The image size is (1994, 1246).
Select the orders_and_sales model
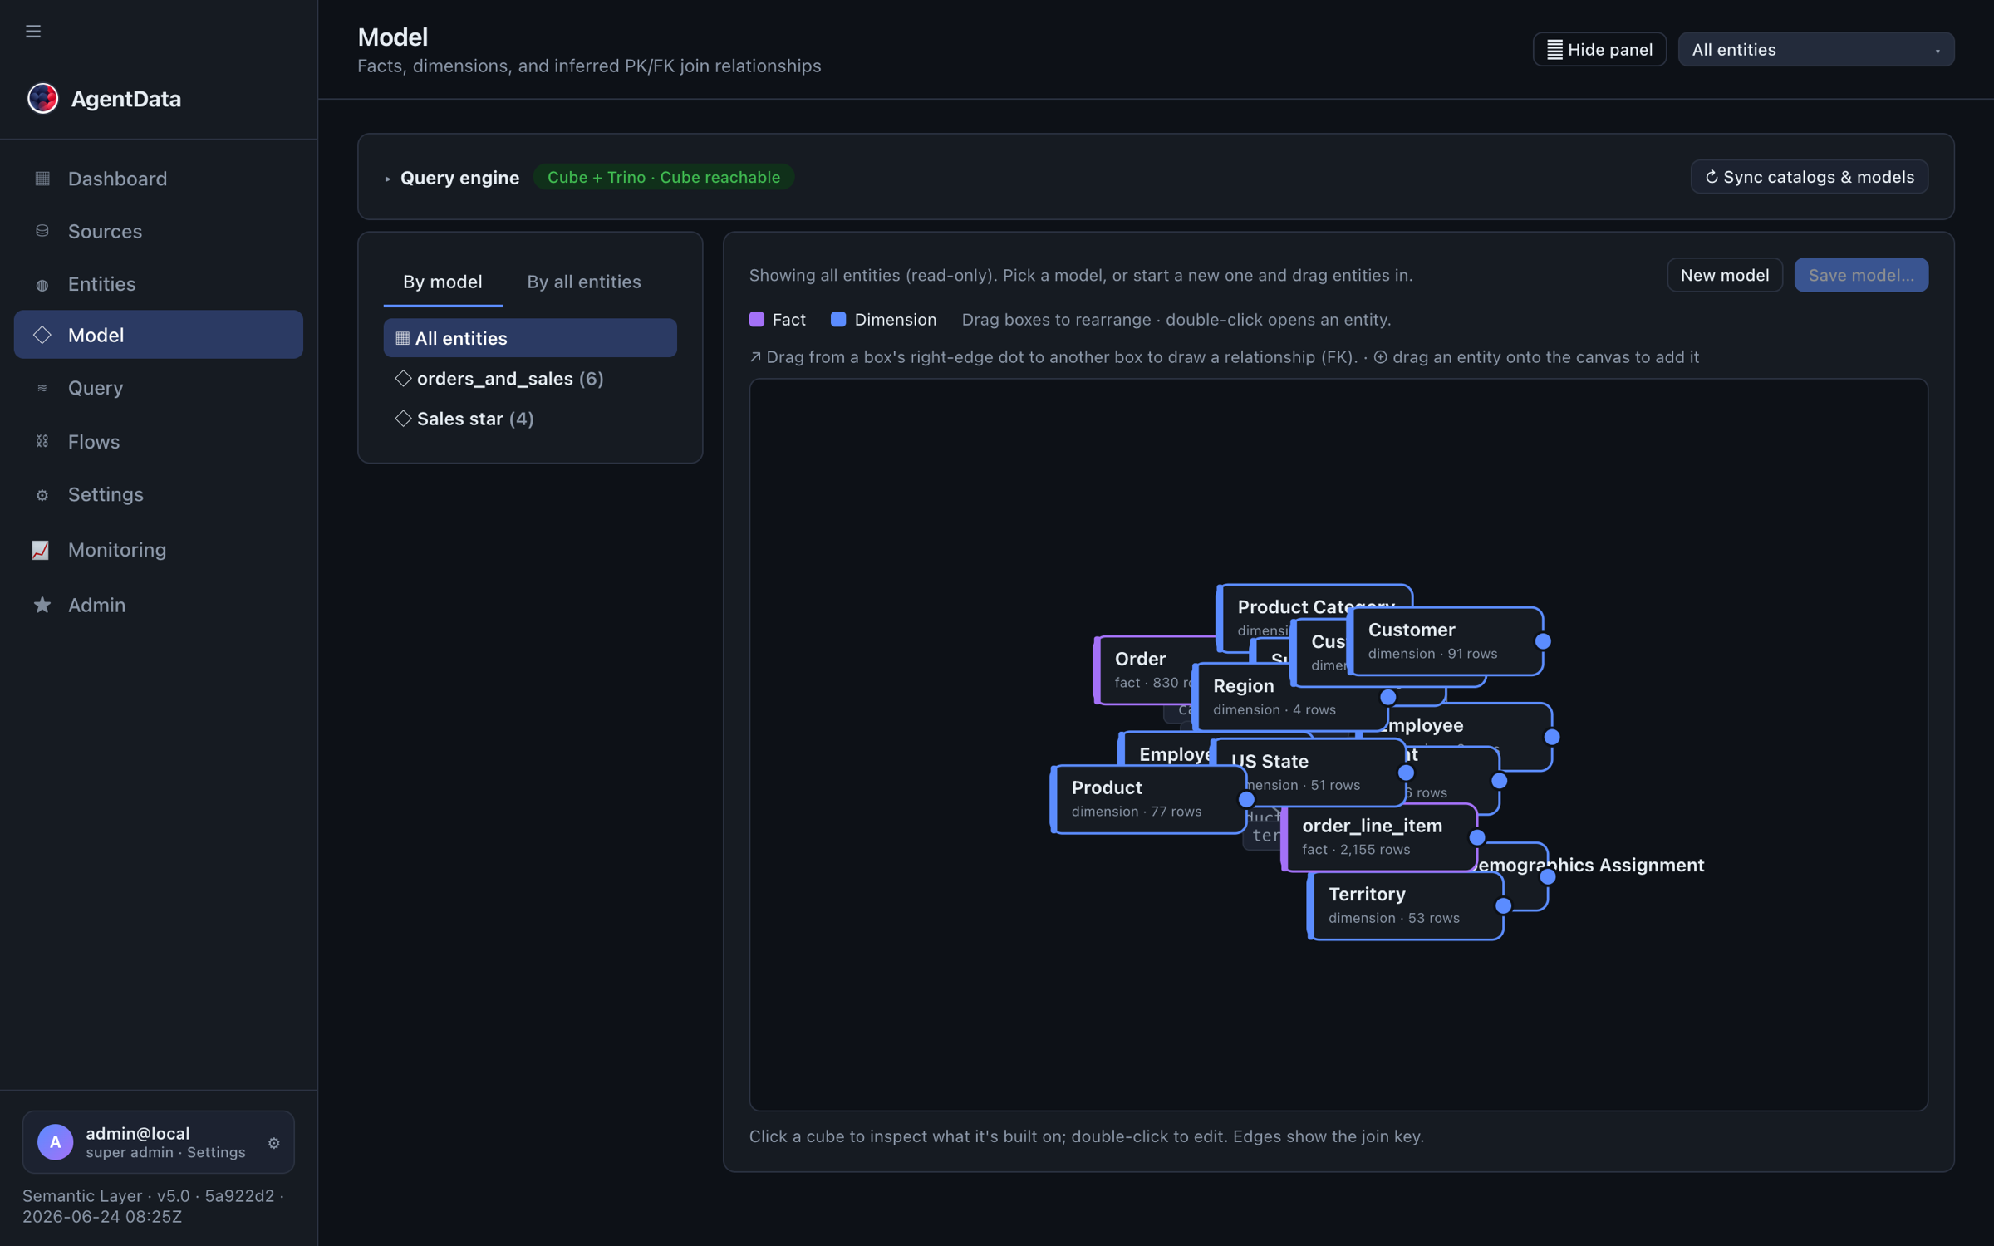530,378
